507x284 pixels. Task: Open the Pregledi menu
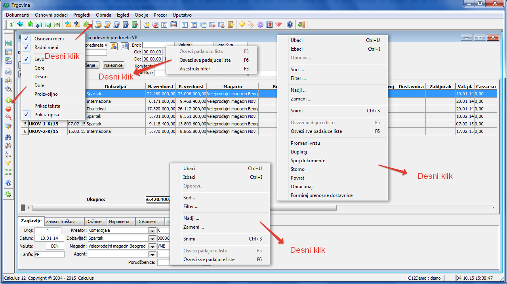pyautogui.click(x=82, y=15)
